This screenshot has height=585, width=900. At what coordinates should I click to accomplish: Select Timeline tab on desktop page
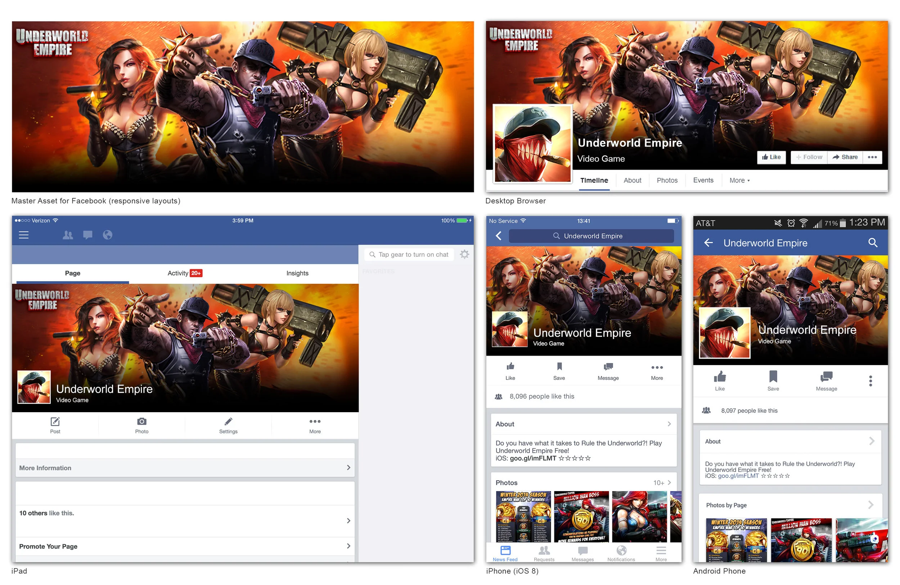(594, 180)
